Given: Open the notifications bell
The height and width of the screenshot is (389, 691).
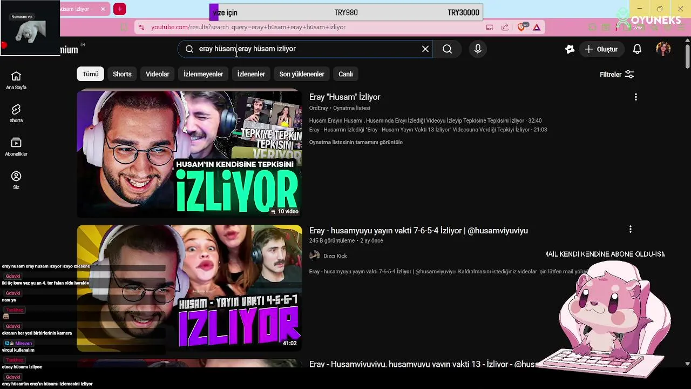Looking at the screenshot, I should [637, 49].
